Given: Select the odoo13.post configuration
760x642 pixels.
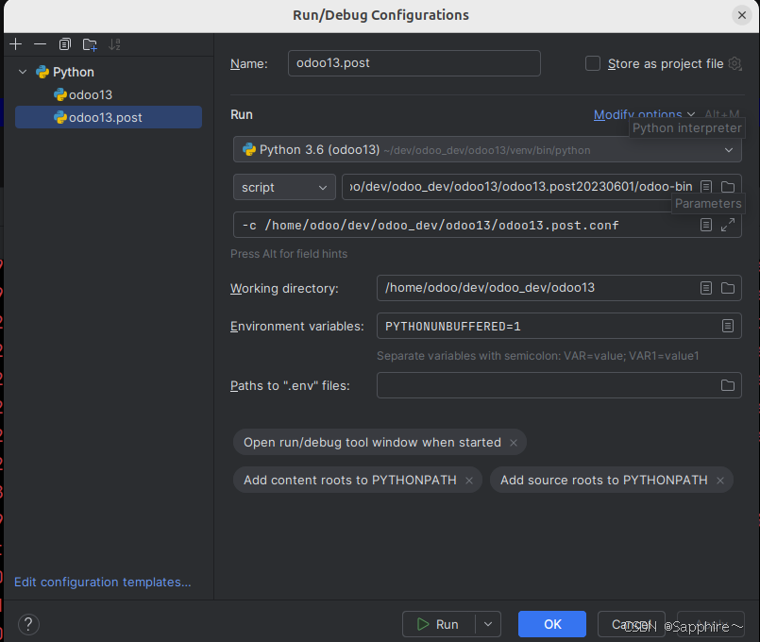Looking at the screenshot, I should [x=109, y=117].
